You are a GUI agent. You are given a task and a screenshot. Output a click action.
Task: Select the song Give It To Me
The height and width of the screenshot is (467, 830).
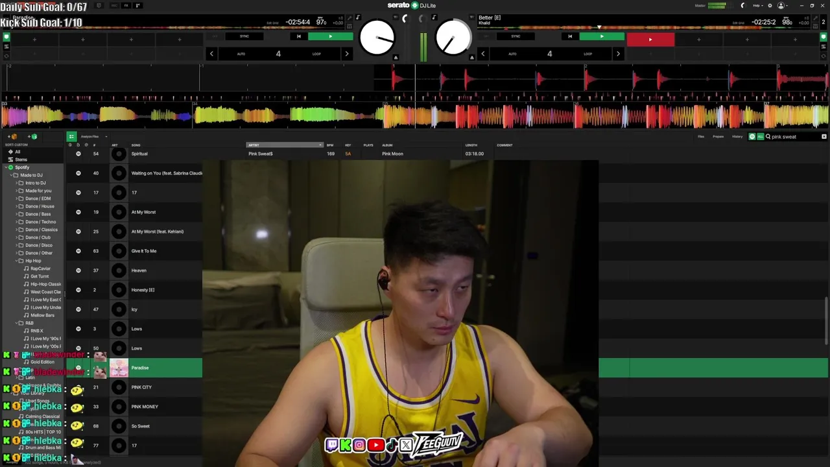pyautogui.click(x=144, y=251)
